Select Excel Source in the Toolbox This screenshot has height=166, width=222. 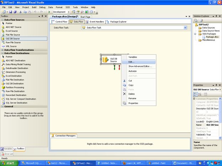(x=12, y=31)
